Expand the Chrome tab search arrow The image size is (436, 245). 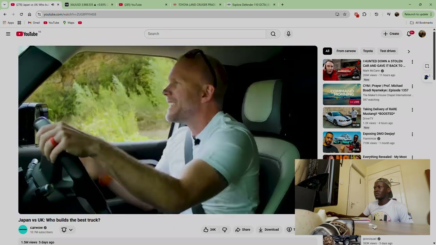pos(4,5)
